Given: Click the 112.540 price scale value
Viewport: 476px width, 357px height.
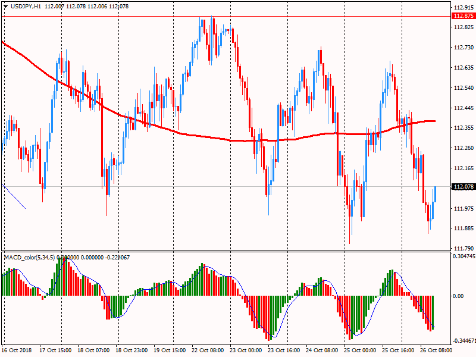Looking at the screenshot, I should pos(464,88).
